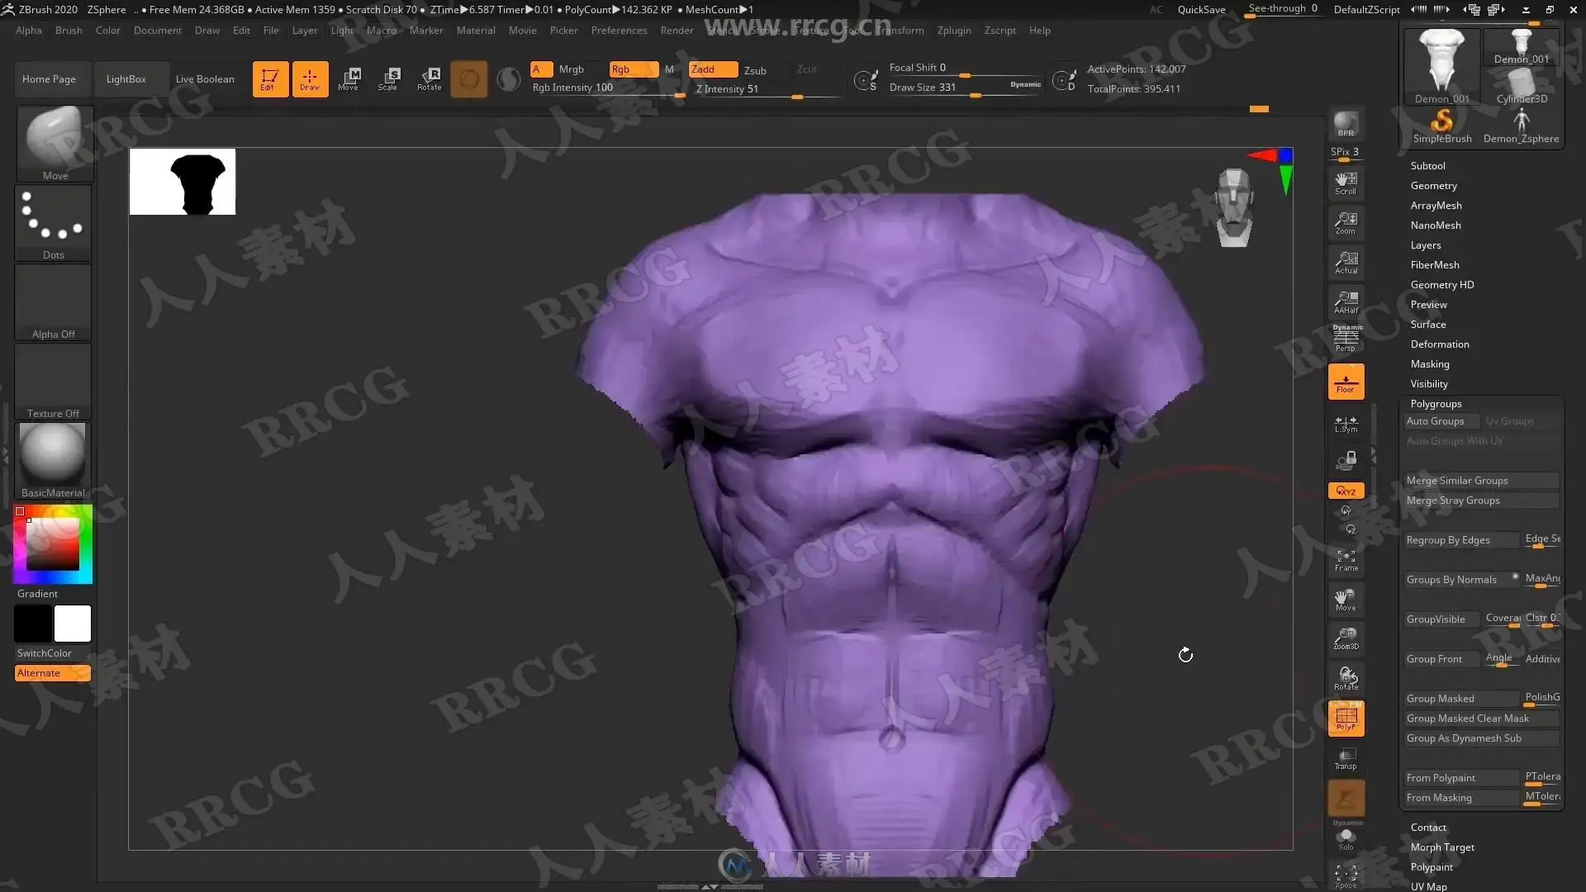Expand the Deformation subpalette

pyautogui.click(x=1439, y=344)
